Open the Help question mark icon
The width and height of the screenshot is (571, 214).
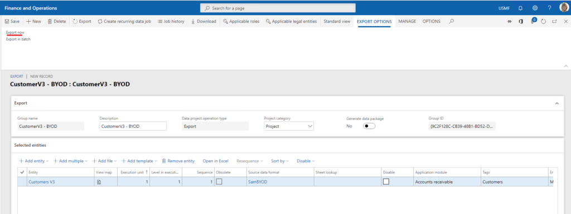(549, 8)
